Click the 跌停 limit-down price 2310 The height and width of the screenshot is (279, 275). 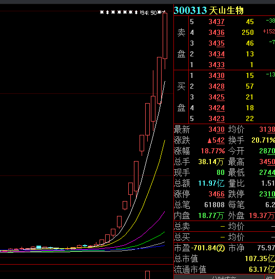[x=267, y=194]
